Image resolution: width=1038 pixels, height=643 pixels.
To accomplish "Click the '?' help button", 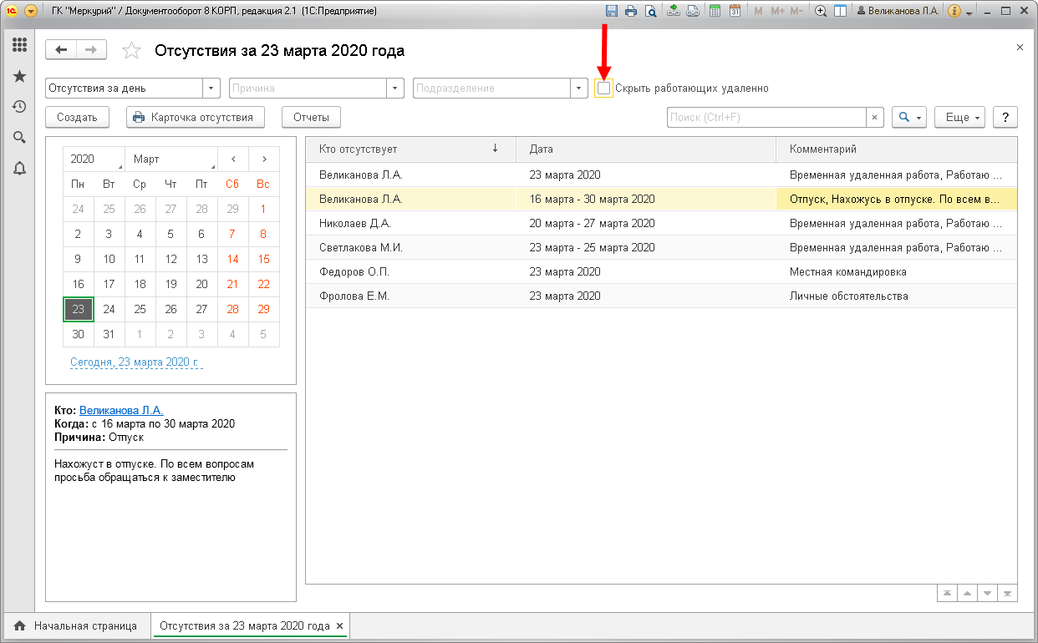I will pos(1005,117).
